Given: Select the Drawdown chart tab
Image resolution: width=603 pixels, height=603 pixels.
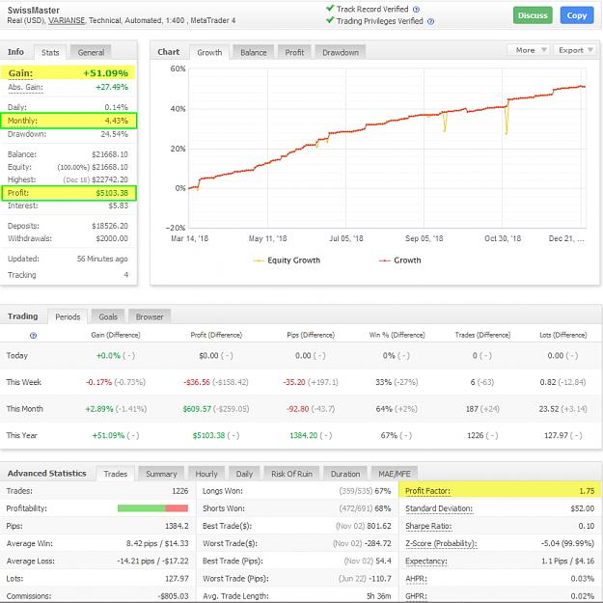Looking at the screenshot, I should [341, 52].
